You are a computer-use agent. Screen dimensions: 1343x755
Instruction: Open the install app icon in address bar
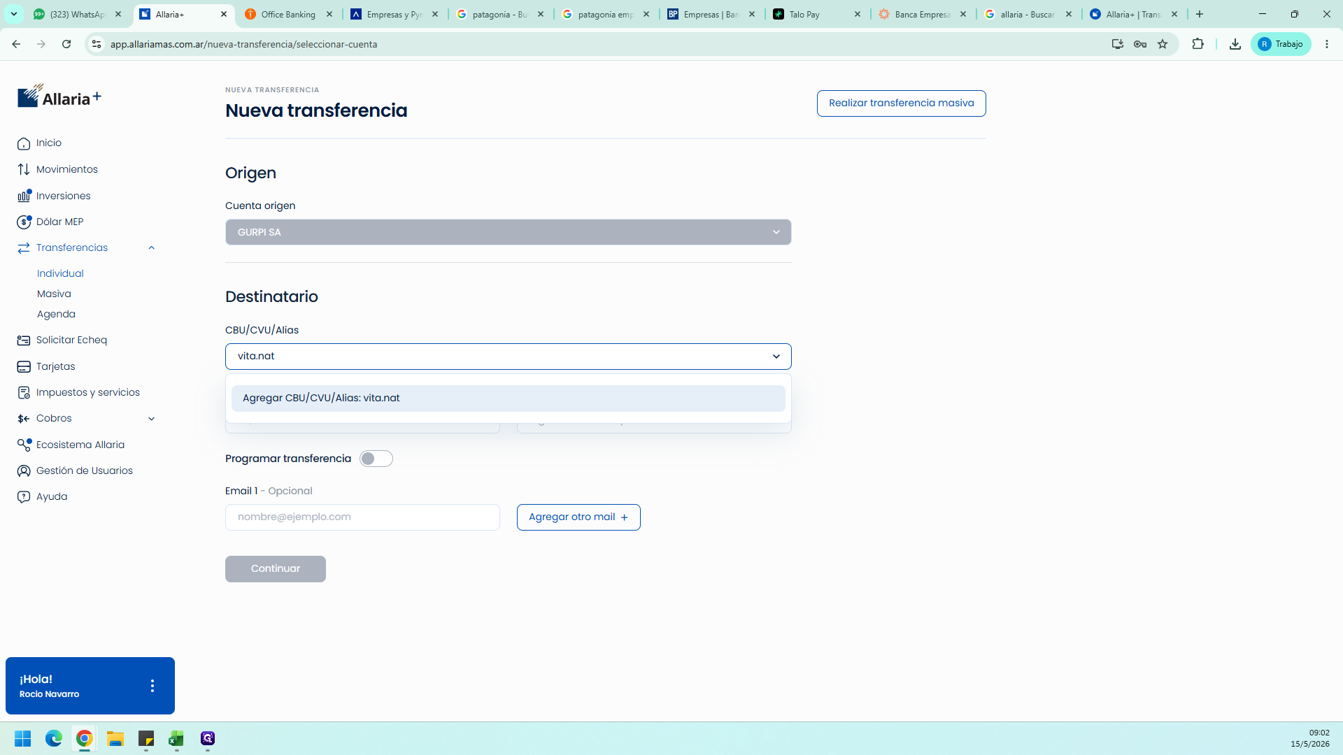click(x=1118, y=44)
